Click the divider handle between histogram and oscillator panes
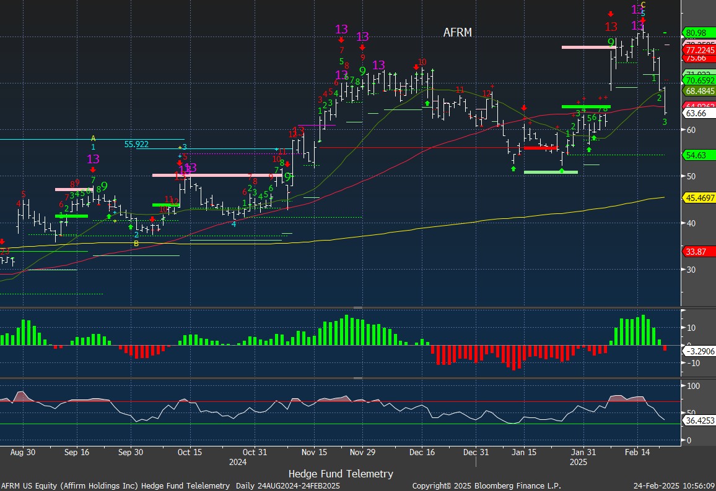Viewport: 716px width, 491px height. click(358, 378)
